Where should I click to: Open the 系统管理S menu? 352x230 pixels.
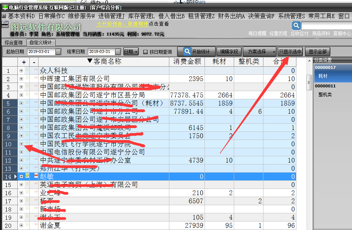tap(292, 16)
